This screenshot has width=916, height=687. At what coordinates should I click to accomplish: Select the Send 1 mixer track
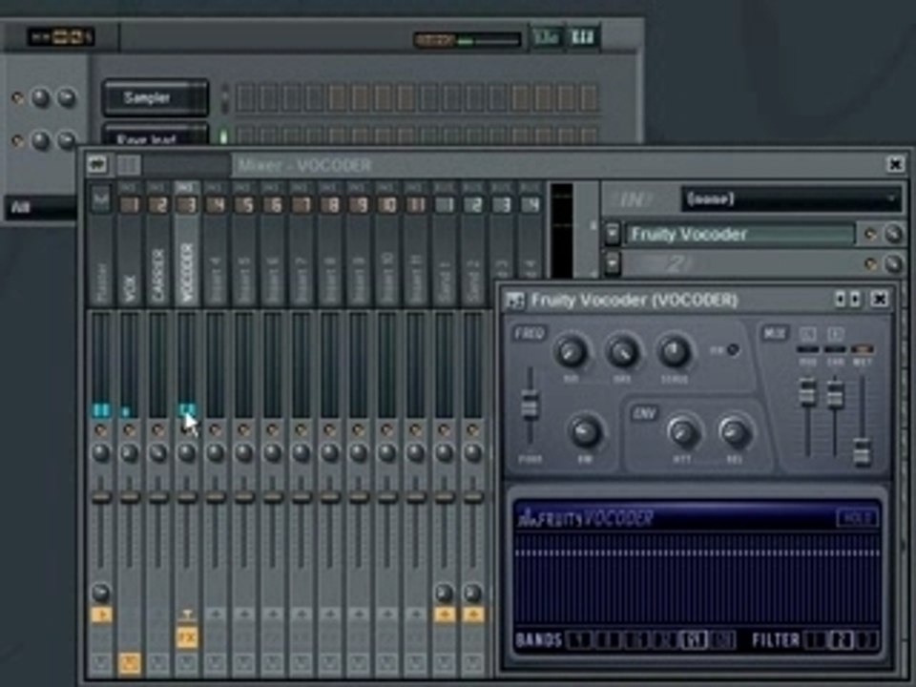pos(444,245)
